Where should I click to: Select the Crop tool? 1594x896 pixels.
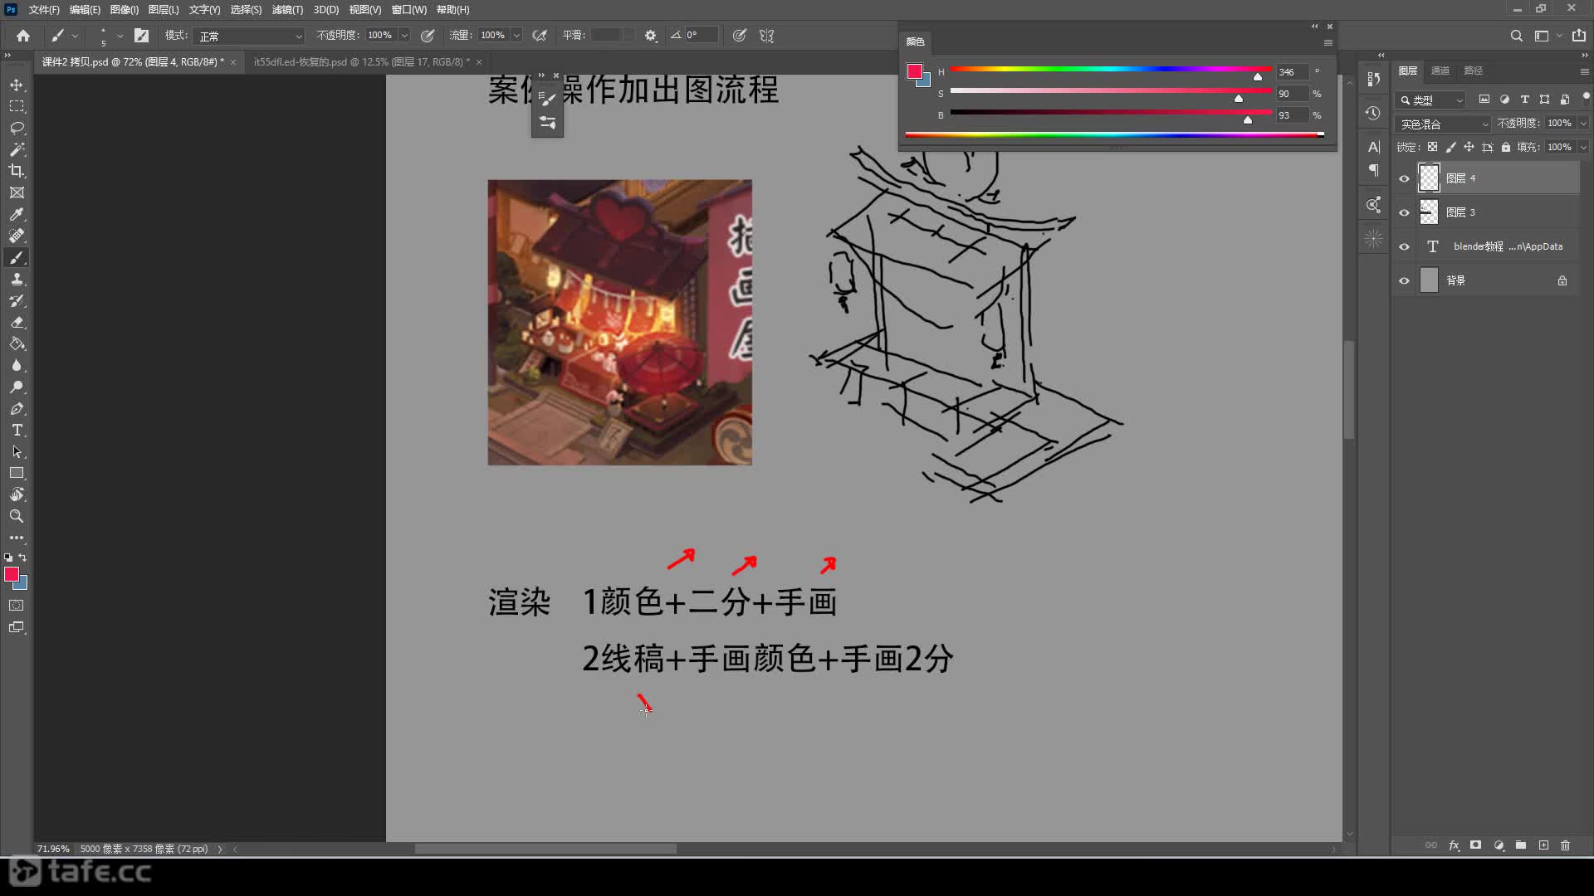coord(17,171)
